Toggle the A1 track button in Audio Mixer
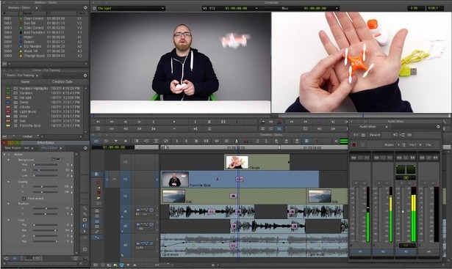This screenshot has height=269, width=452. tap(360, 251)
